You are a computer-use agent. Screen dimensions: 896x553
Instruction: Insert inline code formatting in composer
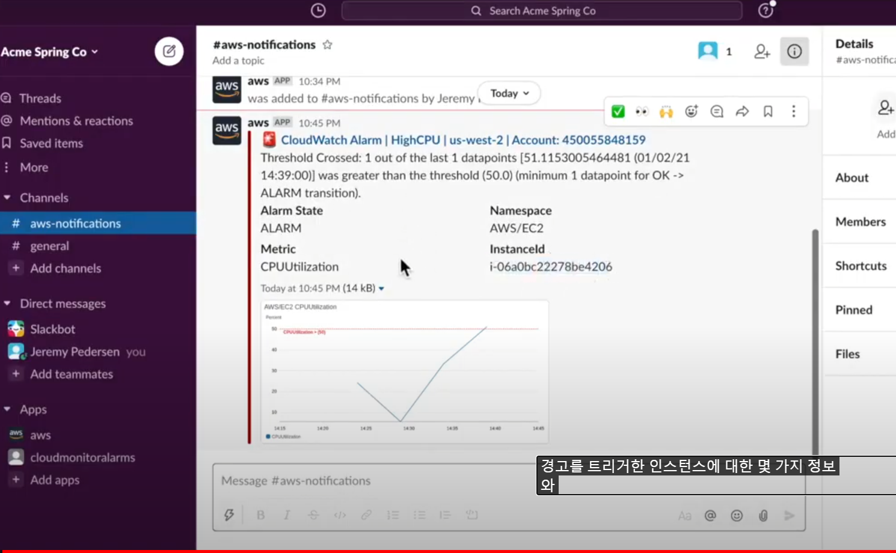[x=340, y=515]
